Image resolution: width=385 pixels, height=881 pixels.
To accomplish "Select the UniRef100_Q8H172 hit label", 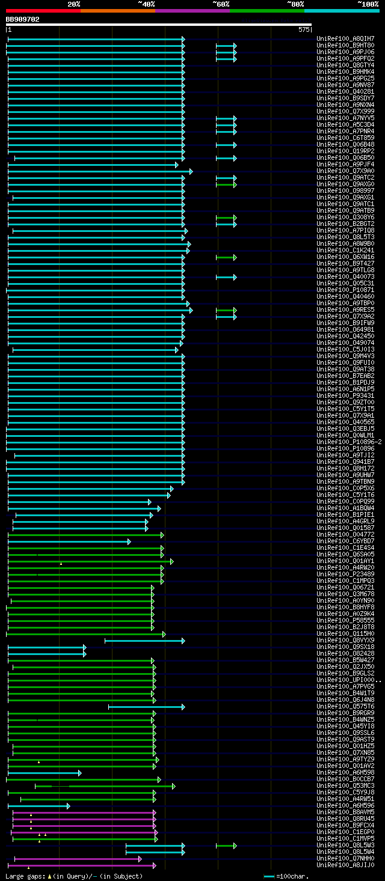I will tap(345, 468).
